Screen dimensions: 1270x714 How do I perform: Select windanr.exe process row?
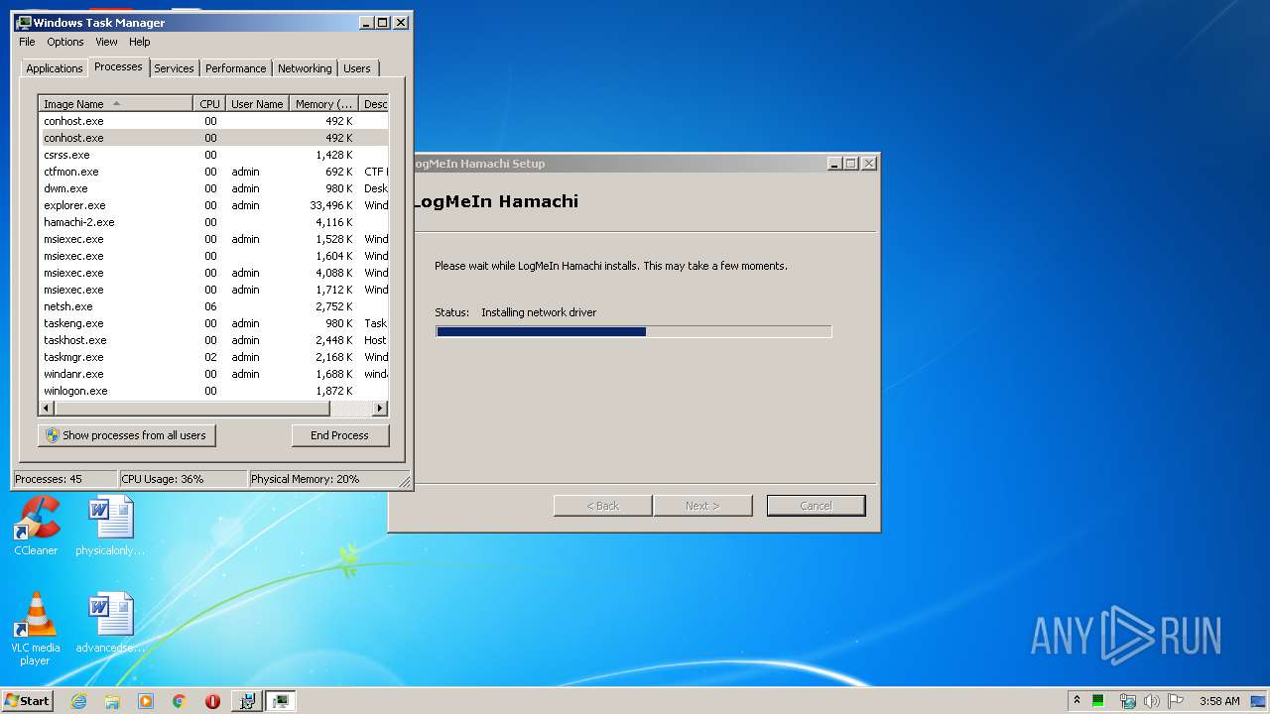pos(214,374)
